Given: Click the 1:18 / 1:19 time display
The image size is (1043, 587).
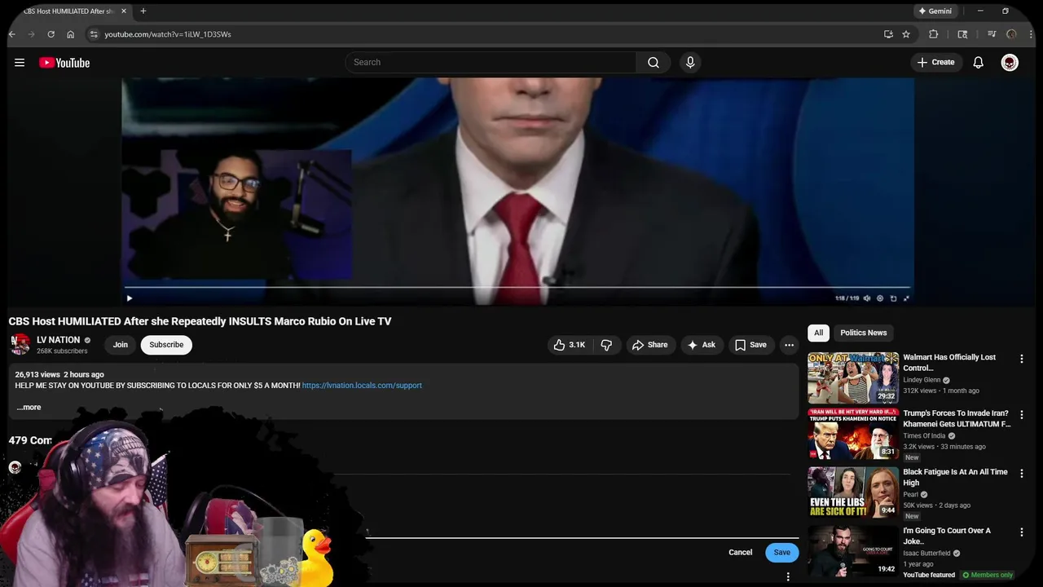Looking at the screenshot, I should click(847, 298).
